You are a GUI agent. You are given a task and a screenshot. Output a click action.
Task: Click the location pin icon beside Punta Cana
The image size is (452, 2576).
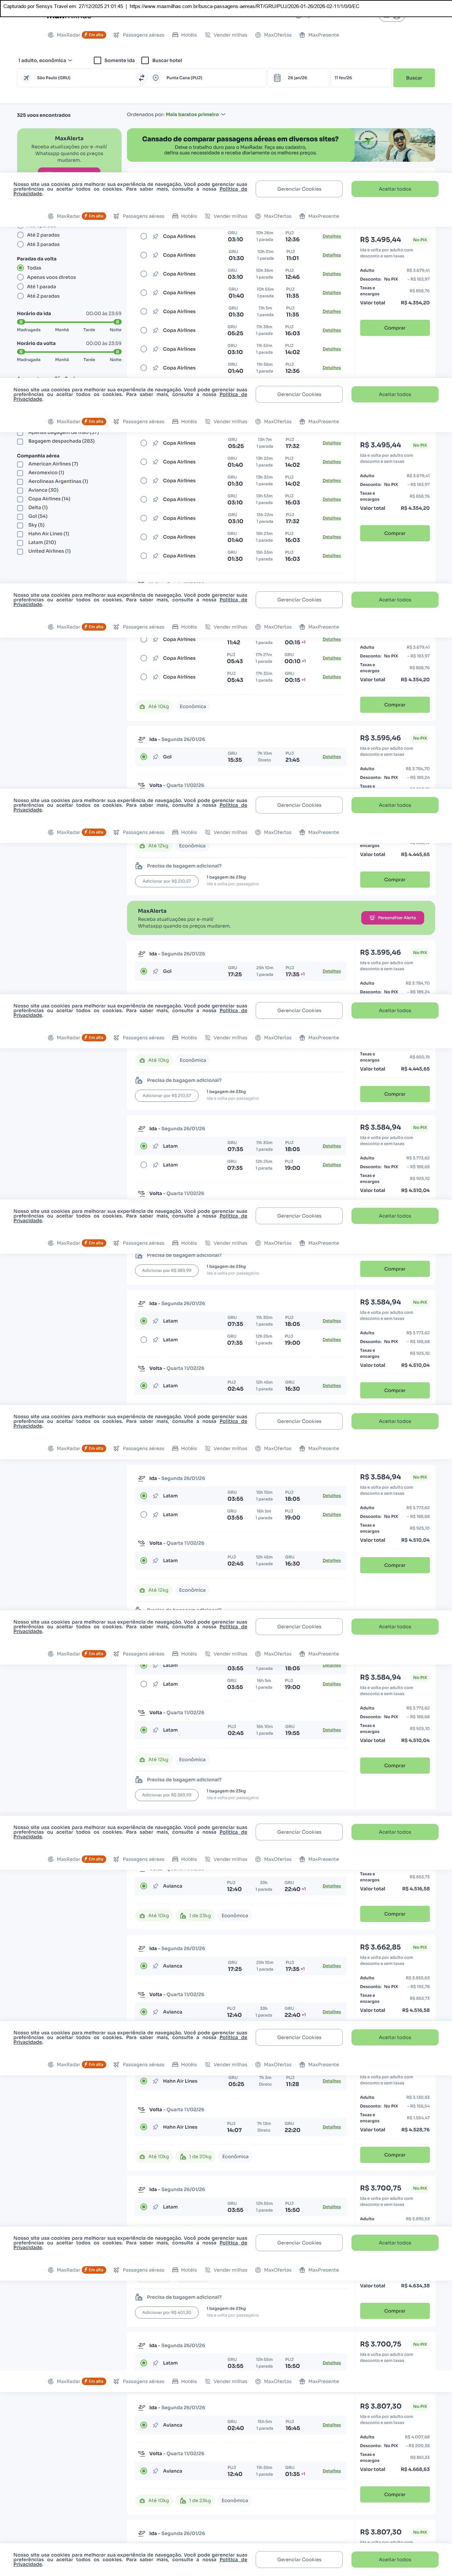[156, 77]
